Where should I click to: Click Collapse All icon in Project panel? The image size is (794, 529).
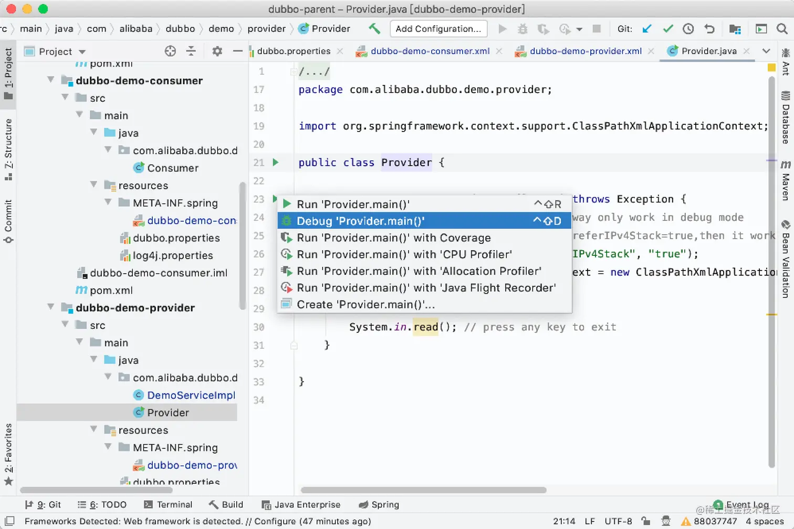pyautogui.click(x=191, y=51)
